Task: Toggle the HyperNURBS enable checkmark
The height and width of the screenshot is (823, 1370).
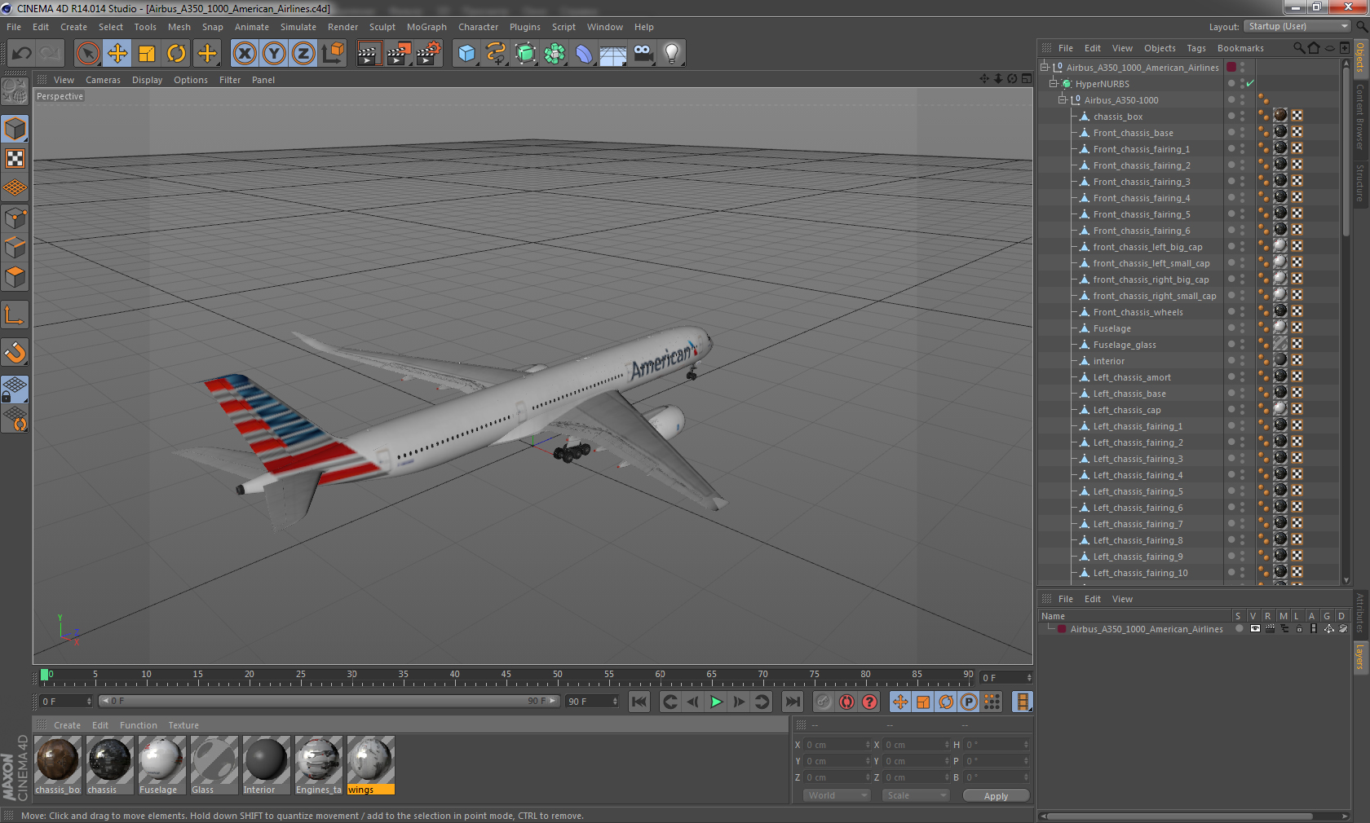Action: (x=1249, y=83)
